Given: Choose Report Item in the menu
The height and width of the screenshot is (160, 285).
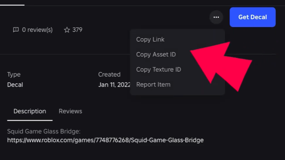Looking at the screenshot, I should pos(153,85).
